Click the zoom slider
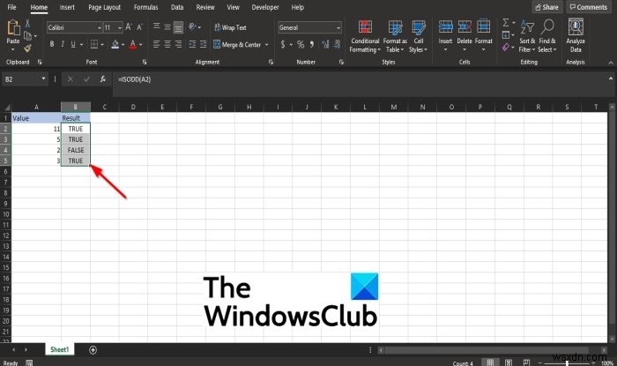The width and height of the screenshot is (617, 366). (x=567, y=362)
